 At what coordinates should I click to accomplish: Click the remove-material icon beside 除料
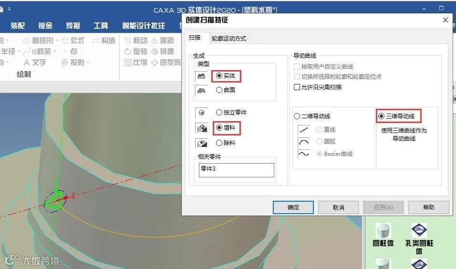[x=202, y=143]
